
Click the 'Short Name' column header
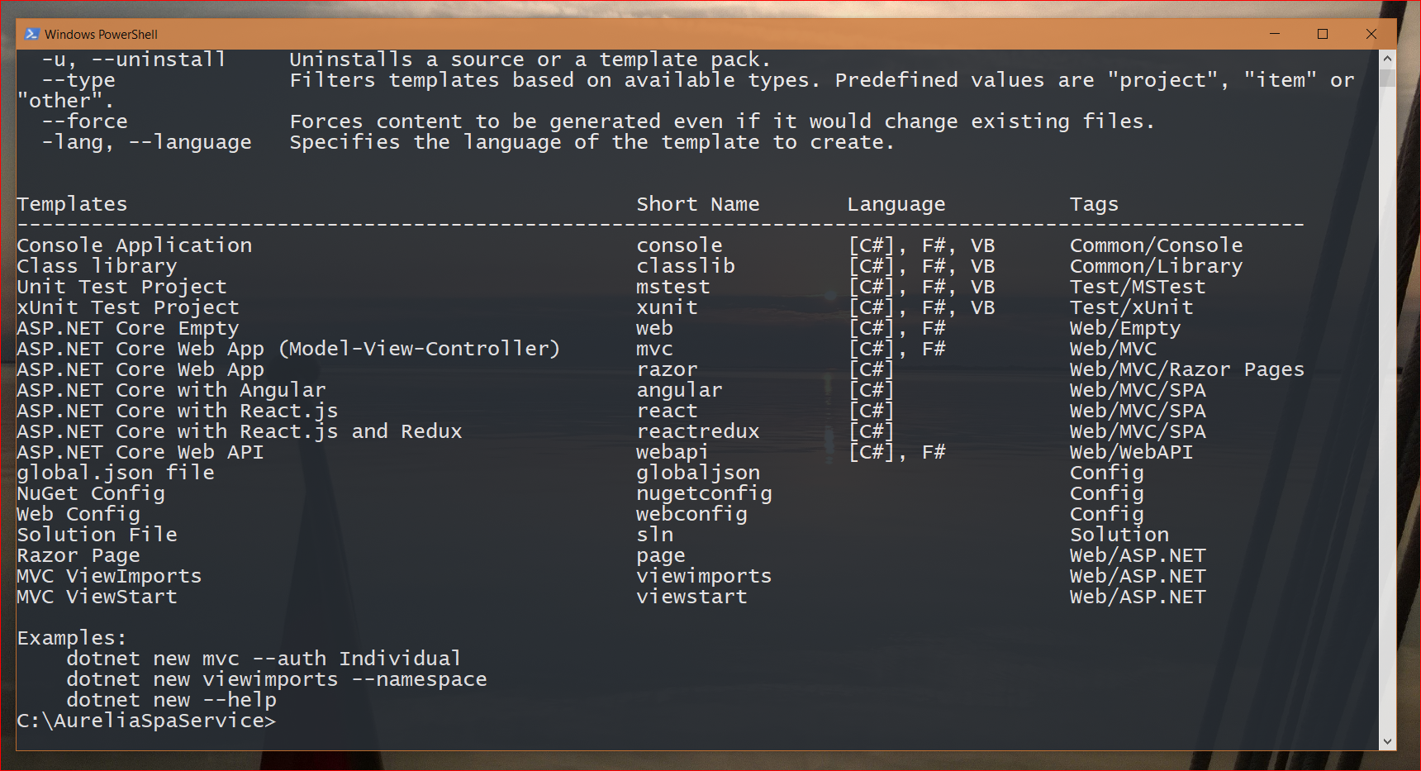(x=698, y=204)
